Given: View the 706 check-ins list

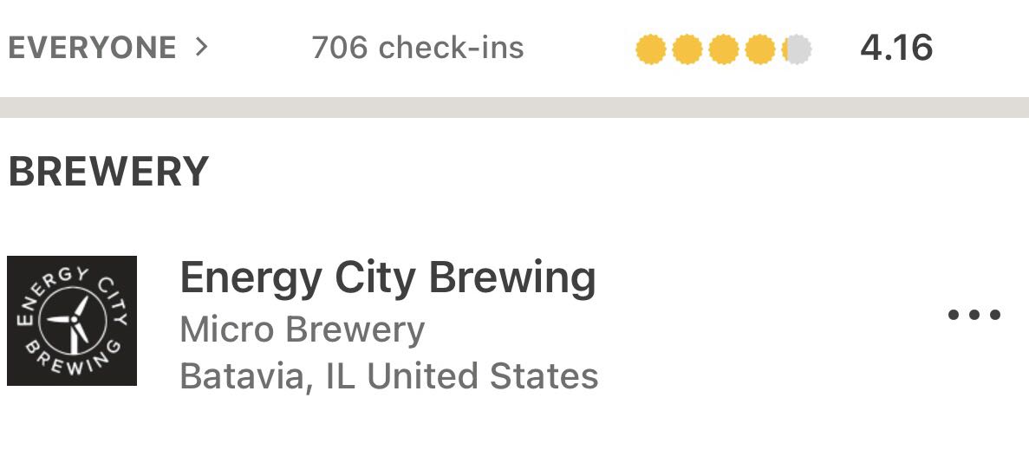Looking at the screenshot, I should click(x=417, y=48).
